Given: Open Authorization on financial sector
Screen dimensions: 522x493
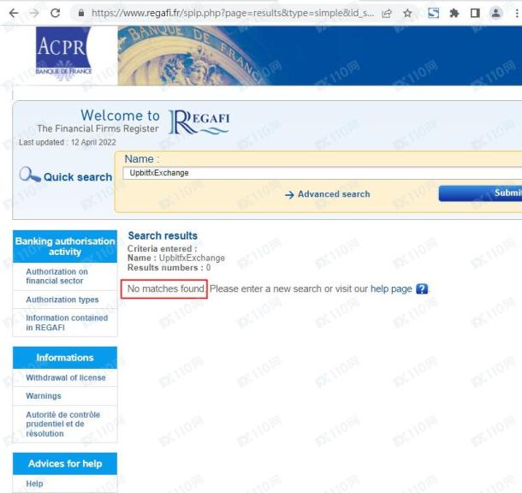Looking at the screenshot, I should click(57, 276).
